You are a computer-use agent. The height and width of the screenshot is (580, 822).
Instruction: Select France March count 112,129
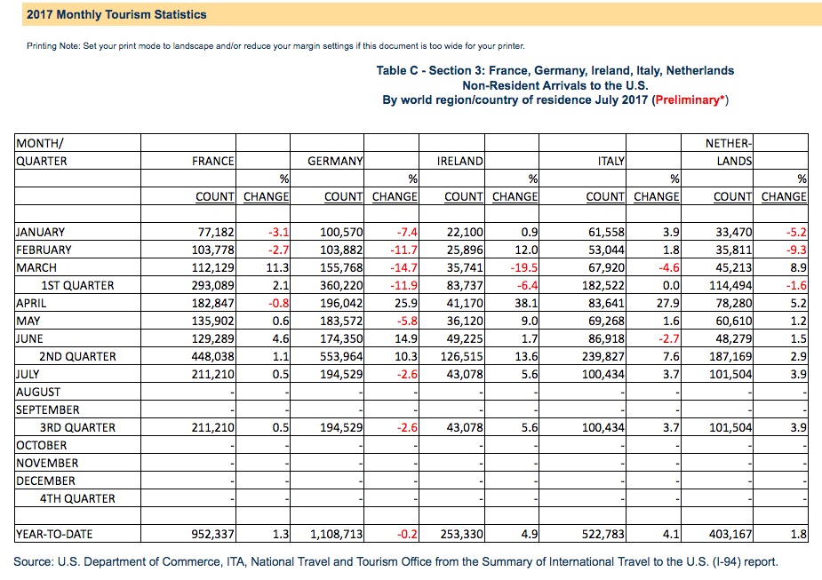click(213, 267)
